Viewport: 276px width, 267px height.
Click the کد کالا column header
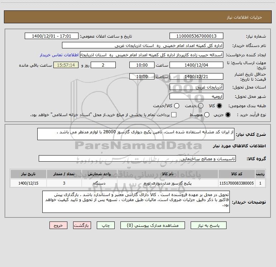pos(237,174)
